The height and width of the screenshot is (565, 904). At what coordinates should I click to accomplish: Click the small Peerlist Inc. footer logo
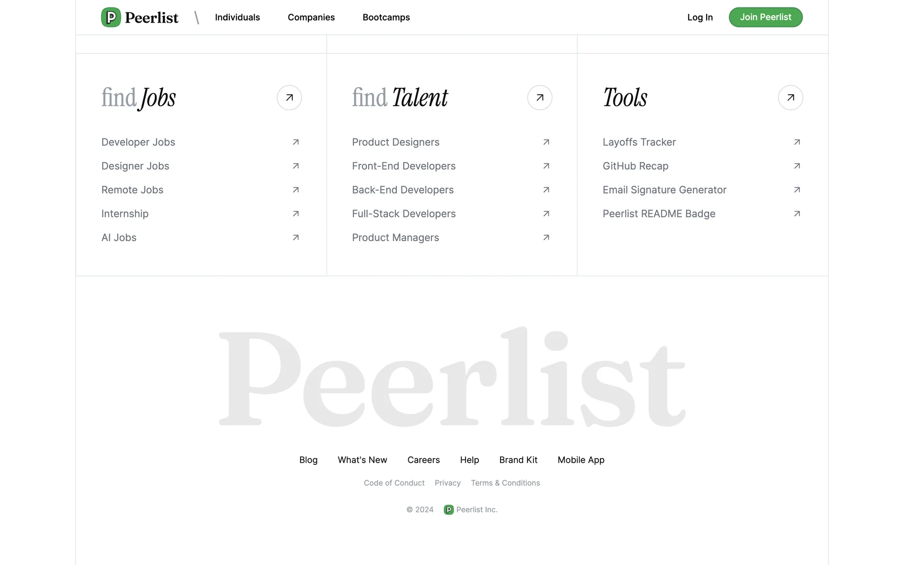[x=449, y=510]
